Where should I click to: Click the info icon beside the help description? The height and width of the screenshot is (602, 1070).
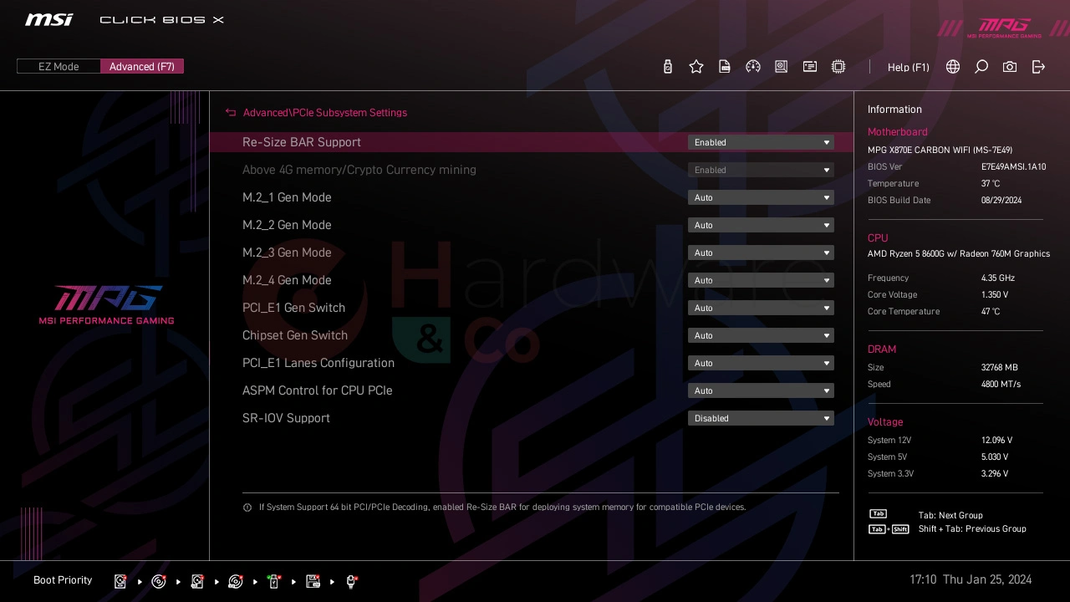(x=247, y=508)
